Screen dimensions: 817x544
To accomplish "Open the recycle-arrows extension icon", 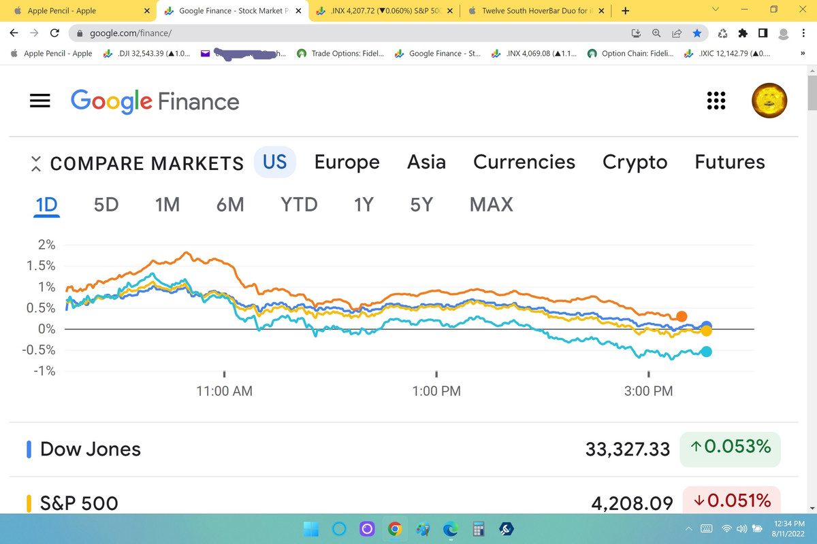I will (723, 33).
